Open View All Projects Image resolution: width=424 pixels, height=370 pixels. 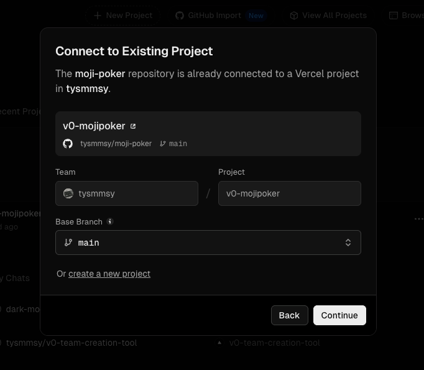[334, 16]
